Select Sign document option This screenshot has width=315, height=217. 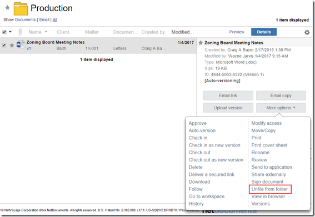click(267, 182)
